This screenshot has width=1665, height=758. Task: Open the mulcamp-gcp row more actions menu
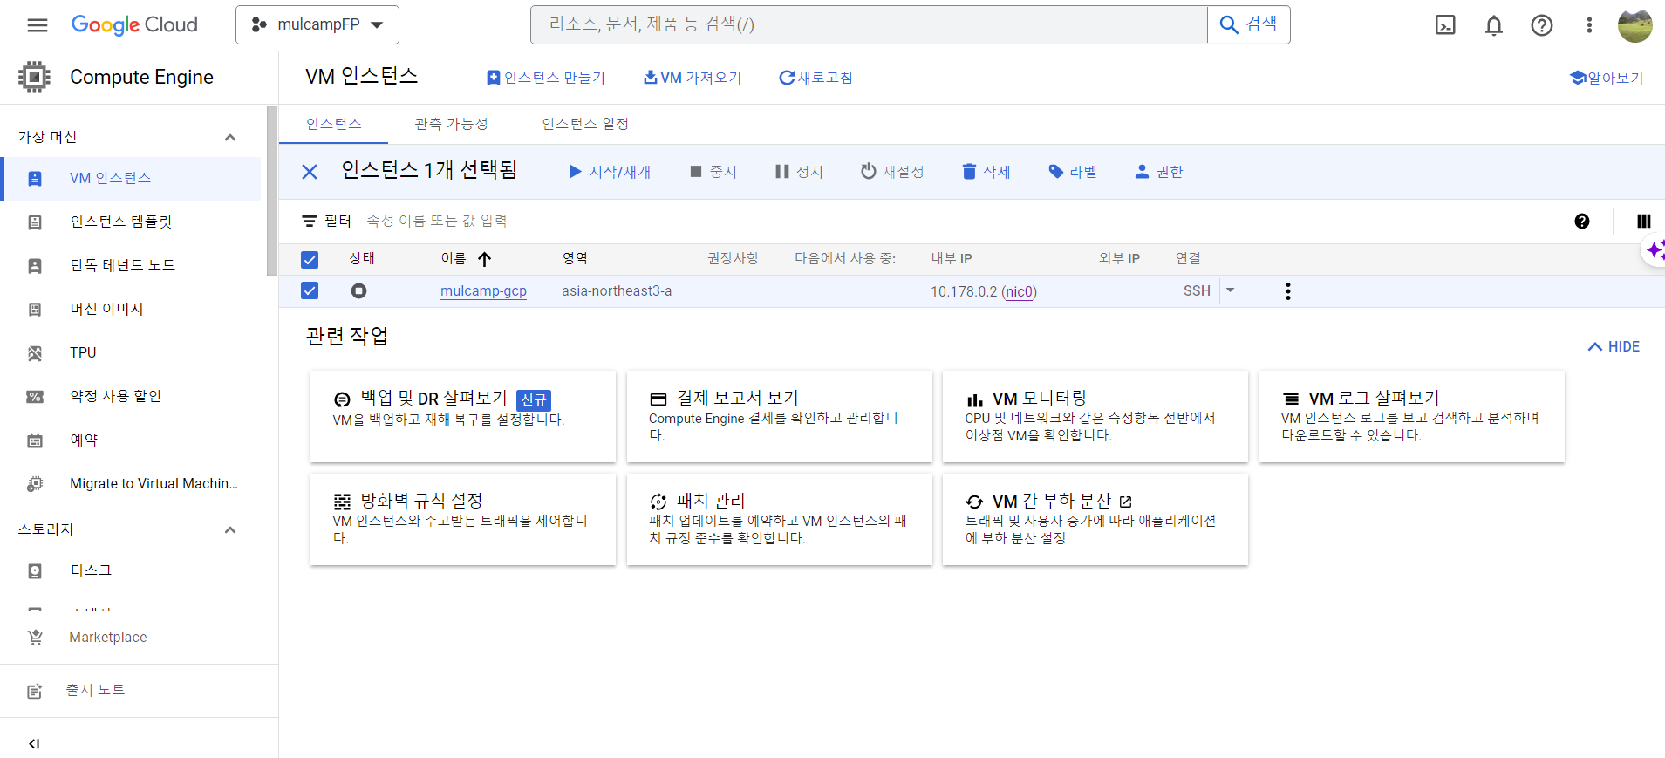coord(1288,291)
